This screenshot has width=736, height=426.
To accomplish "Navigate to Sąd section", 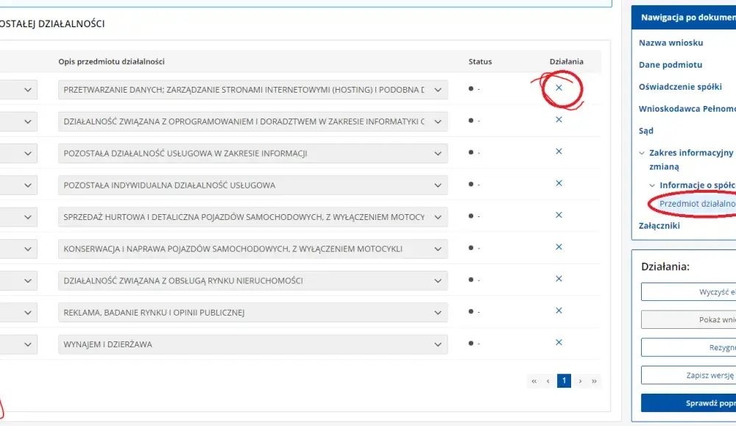I will pos(646,131).
